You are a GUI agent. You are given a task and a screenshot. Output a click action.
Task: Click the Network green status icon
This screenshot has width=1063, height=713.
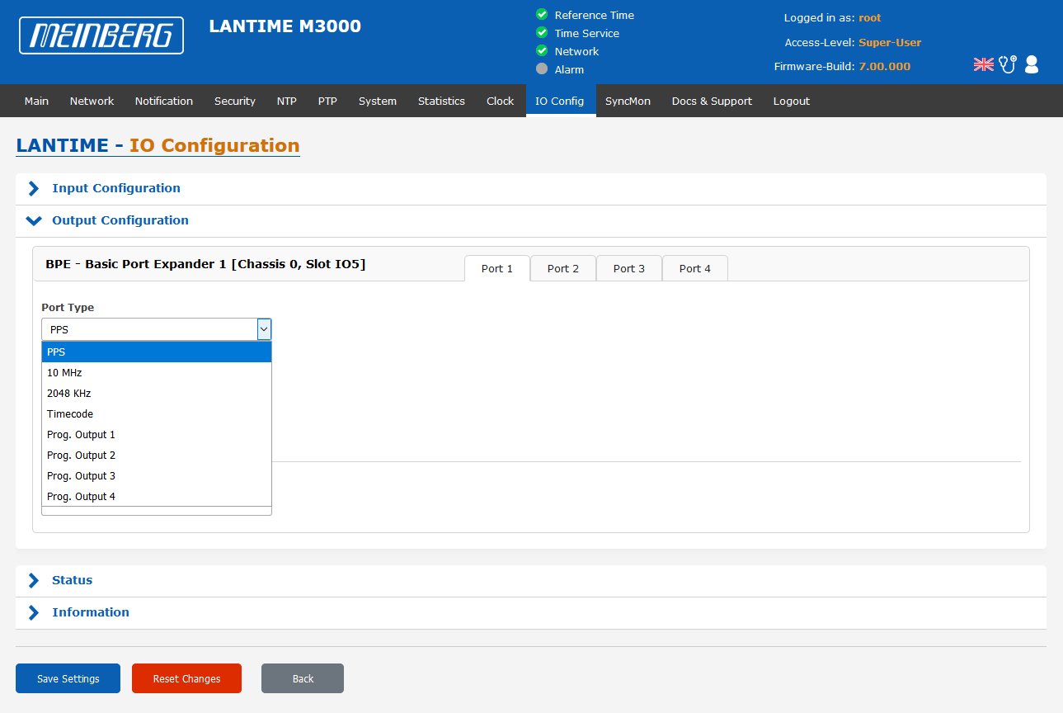click(x=542, y=51)
